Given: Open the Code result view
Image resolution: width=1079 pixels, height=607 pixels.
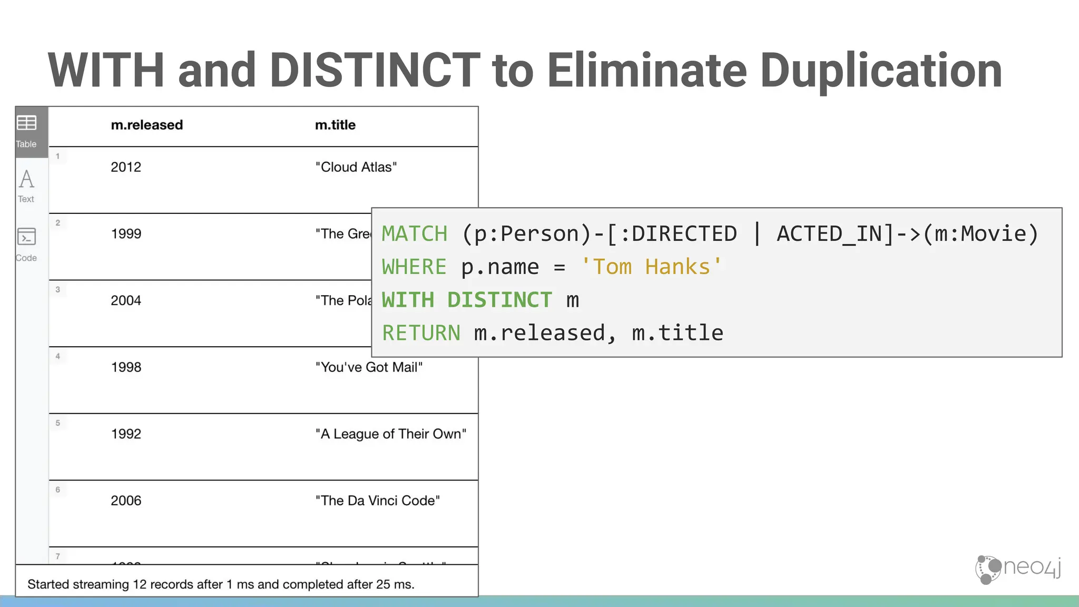Looking at the screenshot, I should click(x=26, y=245).
